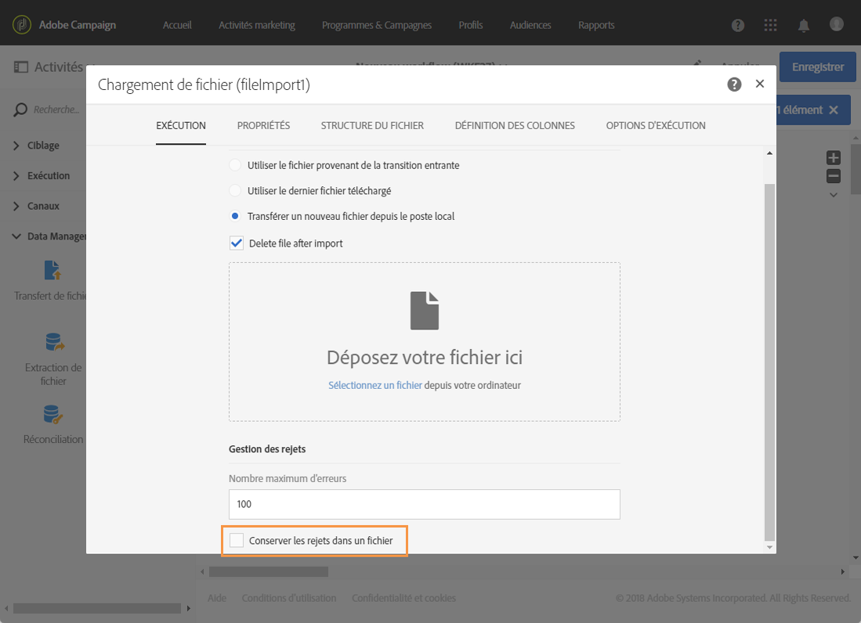
Task: Select 'Transférer un nouveau fichier depuis le poste local'
Action: (x=235, y=216)
